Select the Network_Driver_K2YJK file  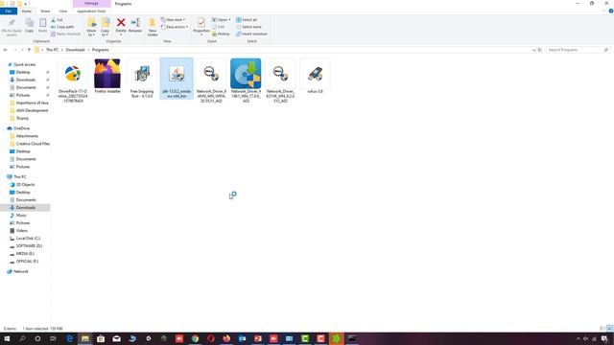coord(280,80)
